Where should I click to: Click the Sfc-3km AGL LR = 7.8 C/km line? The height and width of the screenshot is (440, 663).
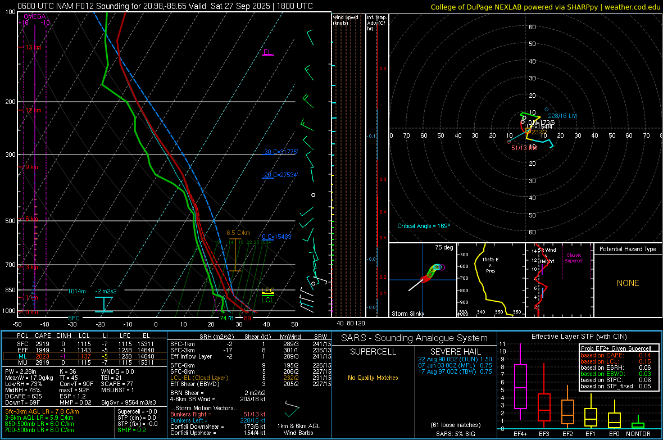click(x=42, y=412)
